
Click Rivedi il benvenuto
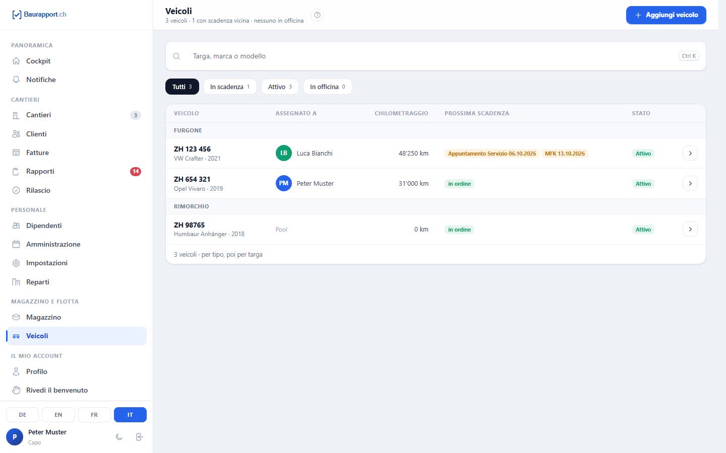coord(76,390)
